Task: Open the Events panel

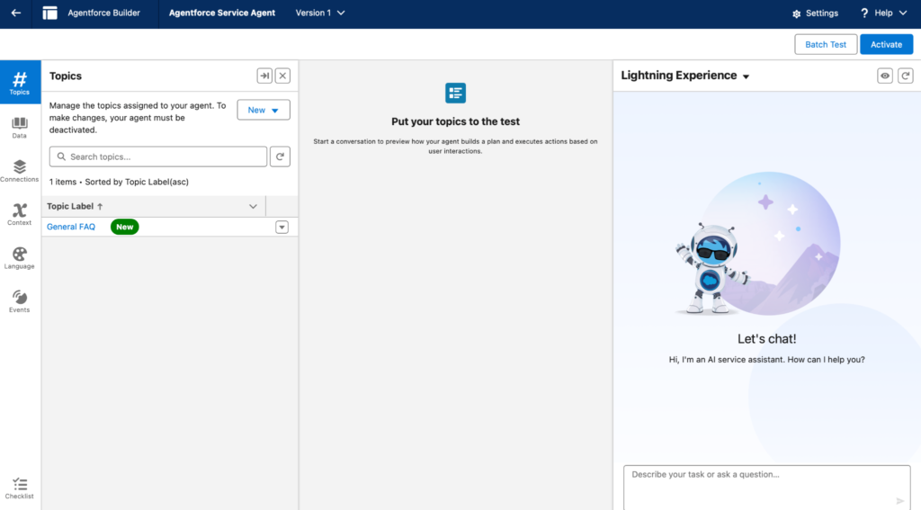Action: (x=20, y=301)
